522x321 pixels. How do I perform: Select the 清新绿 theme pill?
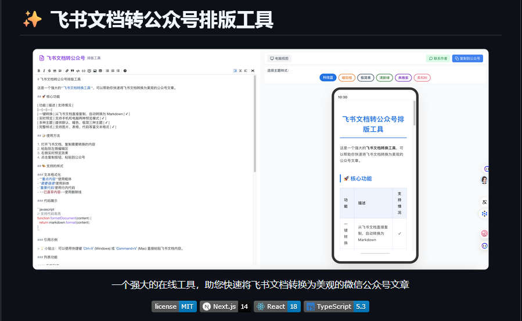click(x=384, y=78)
